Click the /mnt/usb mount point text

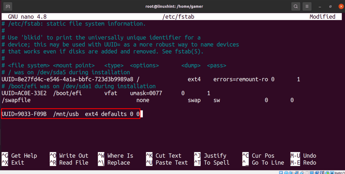(x=66, y=114)
